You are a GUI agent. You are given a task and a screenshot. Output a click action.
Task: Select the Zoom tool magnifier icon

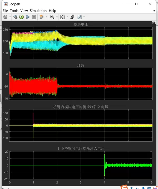52,17
